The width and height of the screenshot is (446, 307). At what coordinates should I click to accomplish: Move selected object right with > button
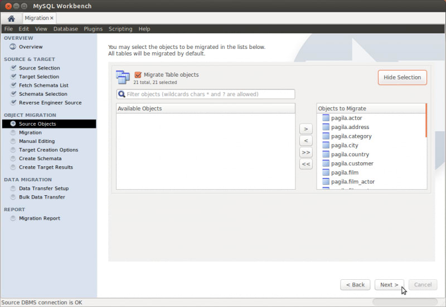[x=306, y=129]
